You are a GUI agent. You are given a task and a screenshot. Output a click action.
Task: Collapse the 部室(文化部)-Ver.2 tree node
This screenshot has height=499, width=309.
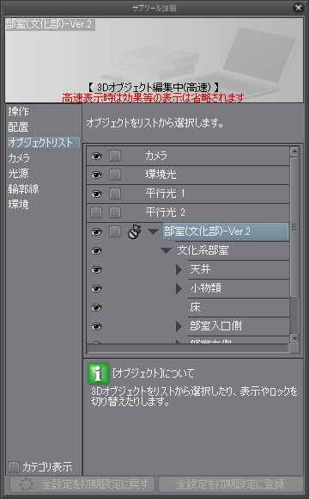[x=153, y=231]
